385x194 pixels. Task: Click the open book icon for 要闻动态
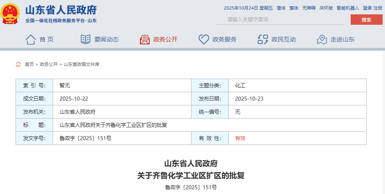[x=85, y=40]
